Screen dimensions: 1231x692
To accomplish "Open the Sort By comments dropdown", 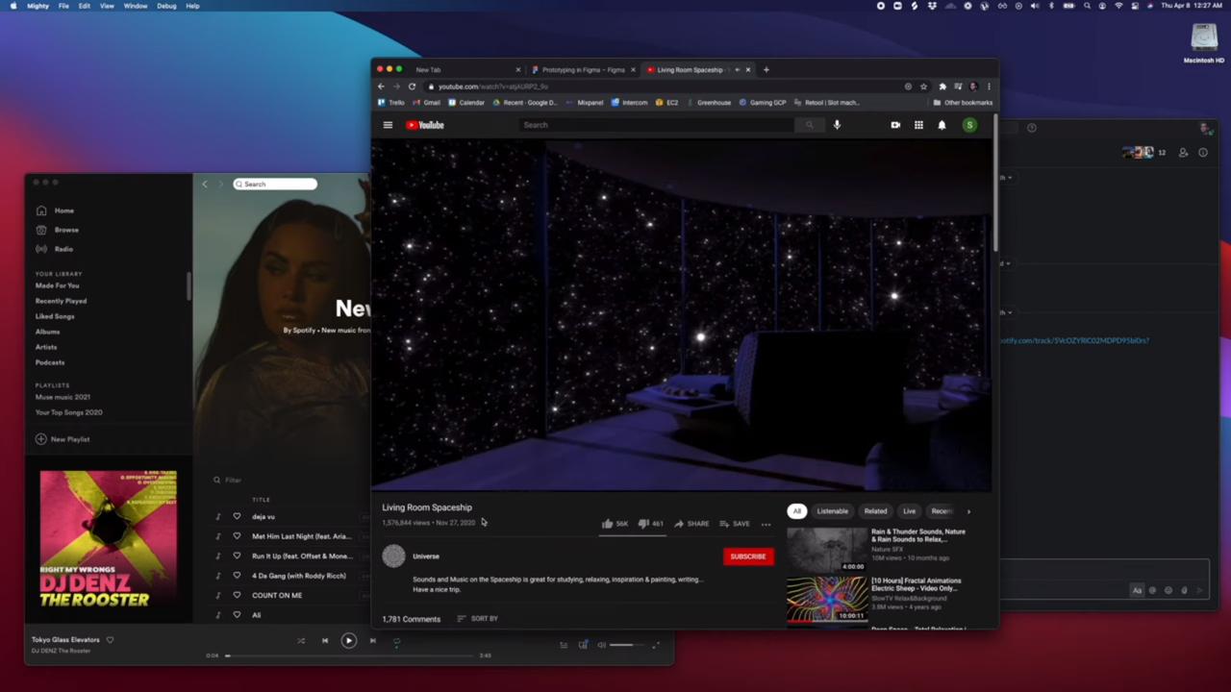I will tap(478, 619).
